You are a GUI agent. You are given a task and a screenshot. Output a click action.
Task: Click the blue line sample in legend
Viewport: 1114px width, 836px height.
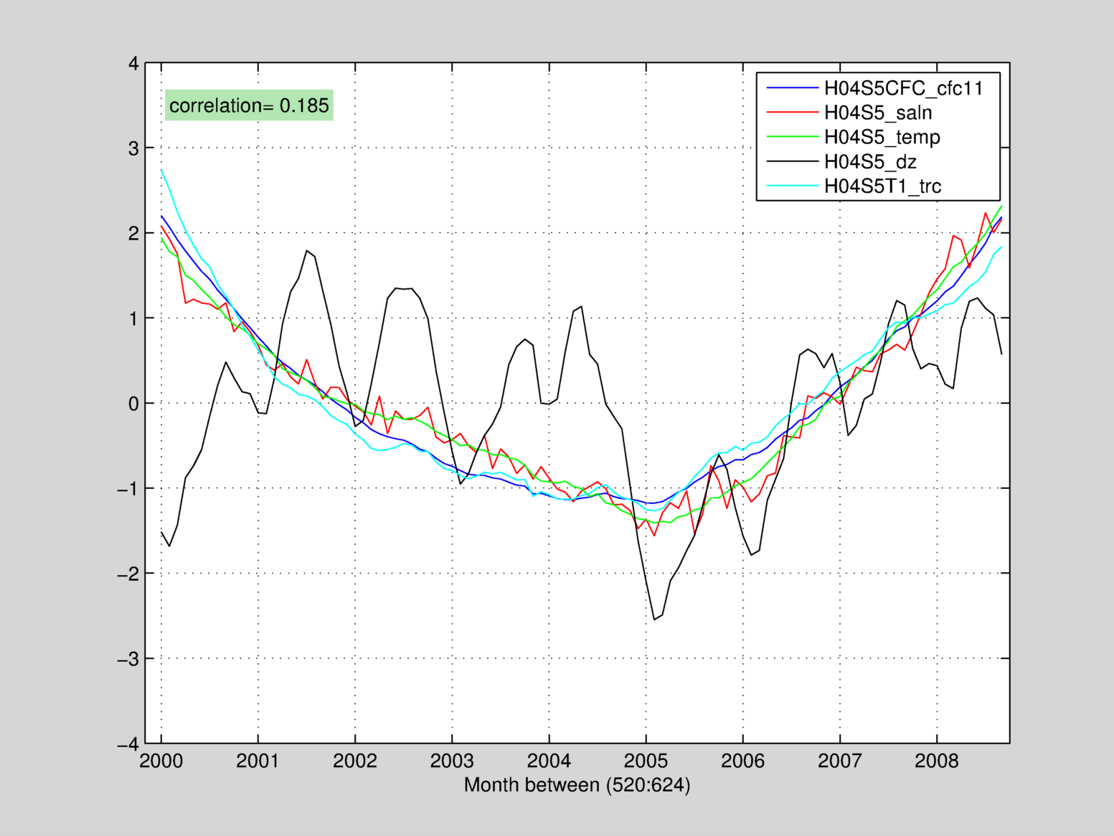pos(791,88)
